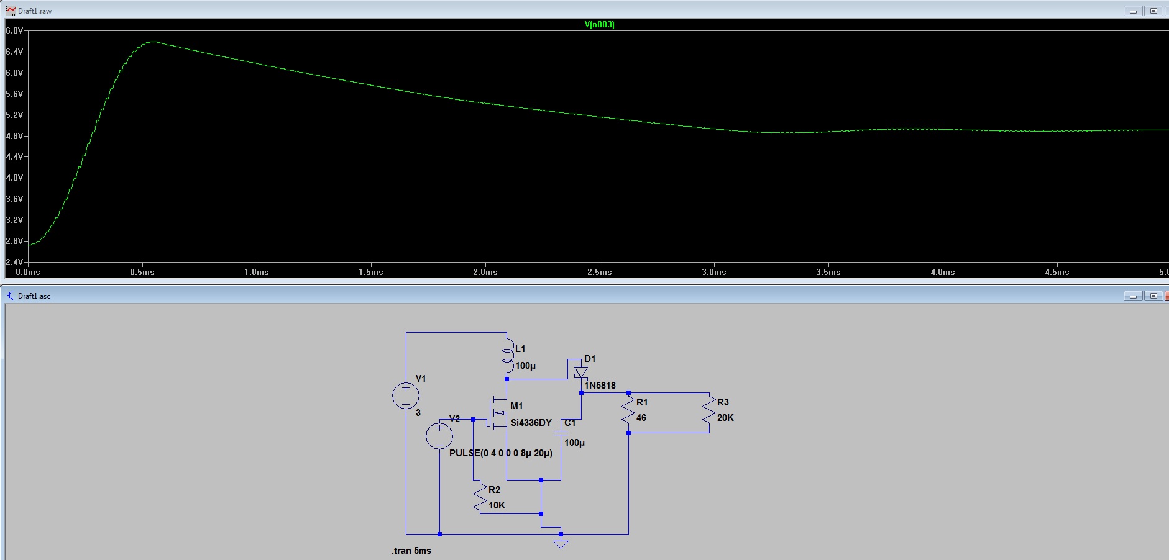The height and width of the screenshot is (560, 1169).
Task: Click the C1 reference label
Action: [x=570, y=423]
